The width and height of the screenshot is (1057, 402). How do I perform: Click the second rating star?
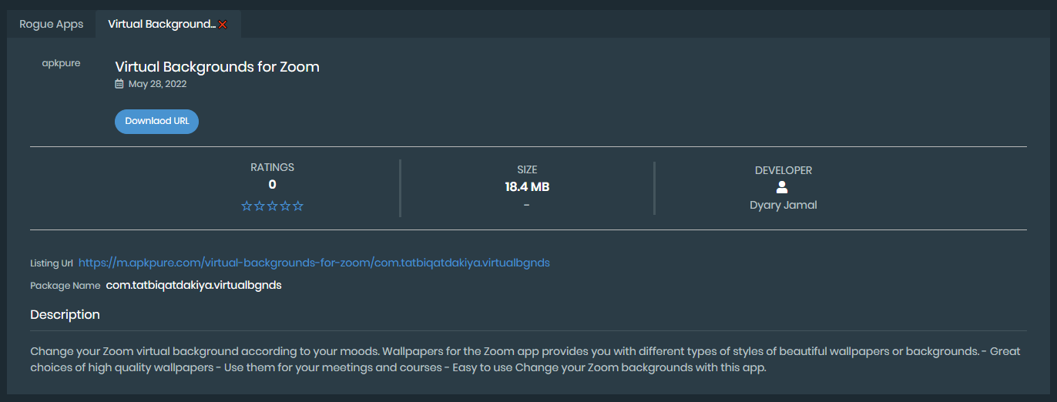[x=260, y=206]
